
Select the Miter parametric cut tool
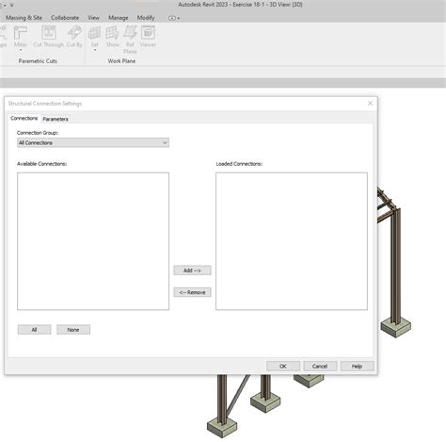(x=21, y=36)
